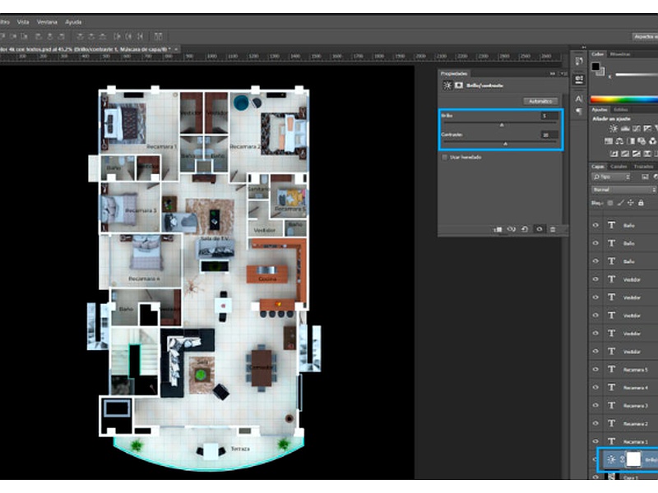658x493 pixels.
Task: Add a Levels adjustment from Ajustes panel
Action: [625, 129]
